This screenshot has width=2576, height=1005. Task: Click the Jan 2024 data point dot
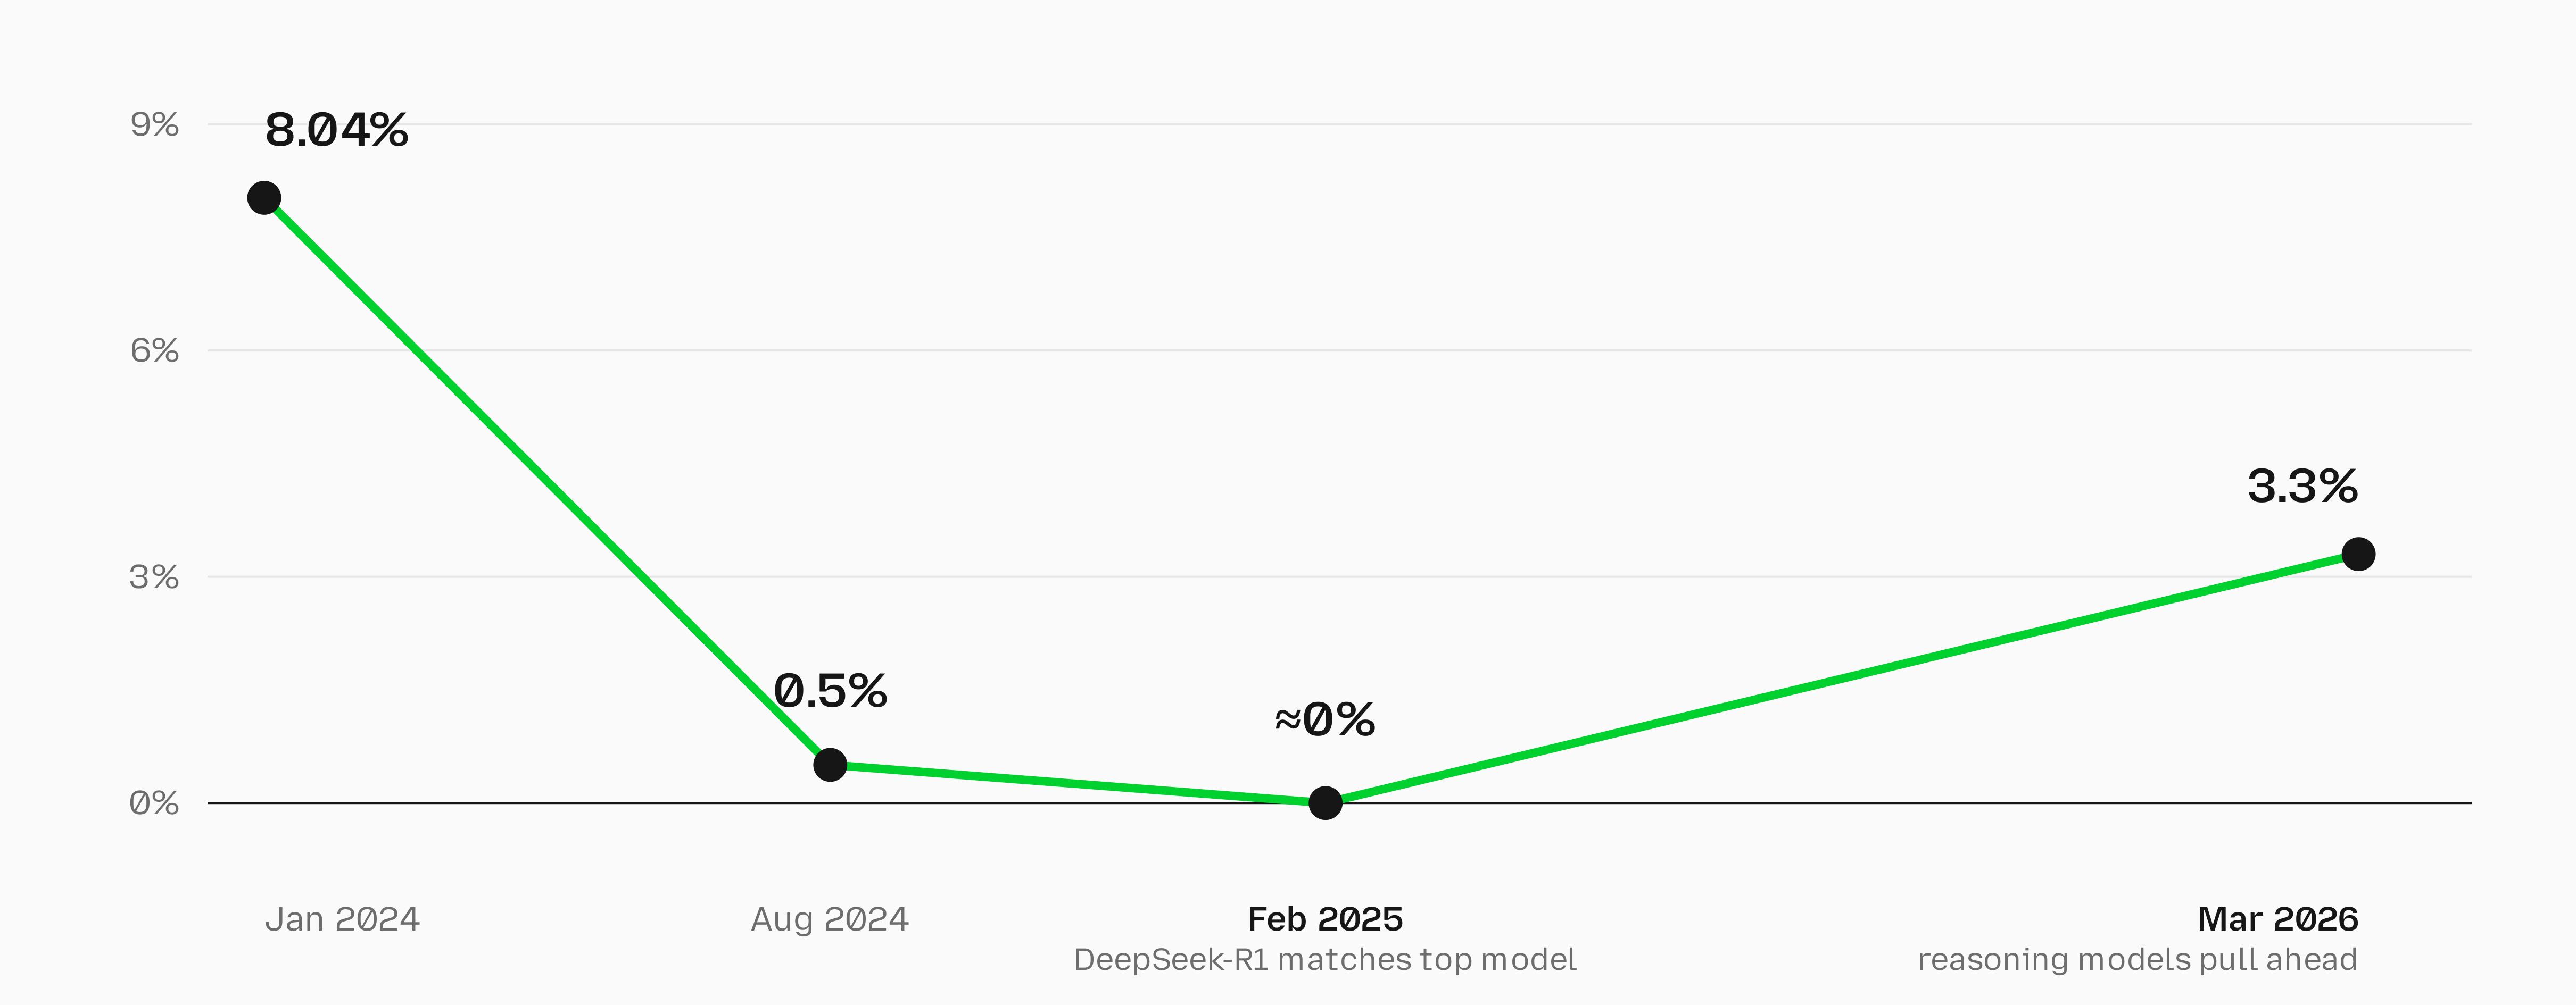point(264,198)
